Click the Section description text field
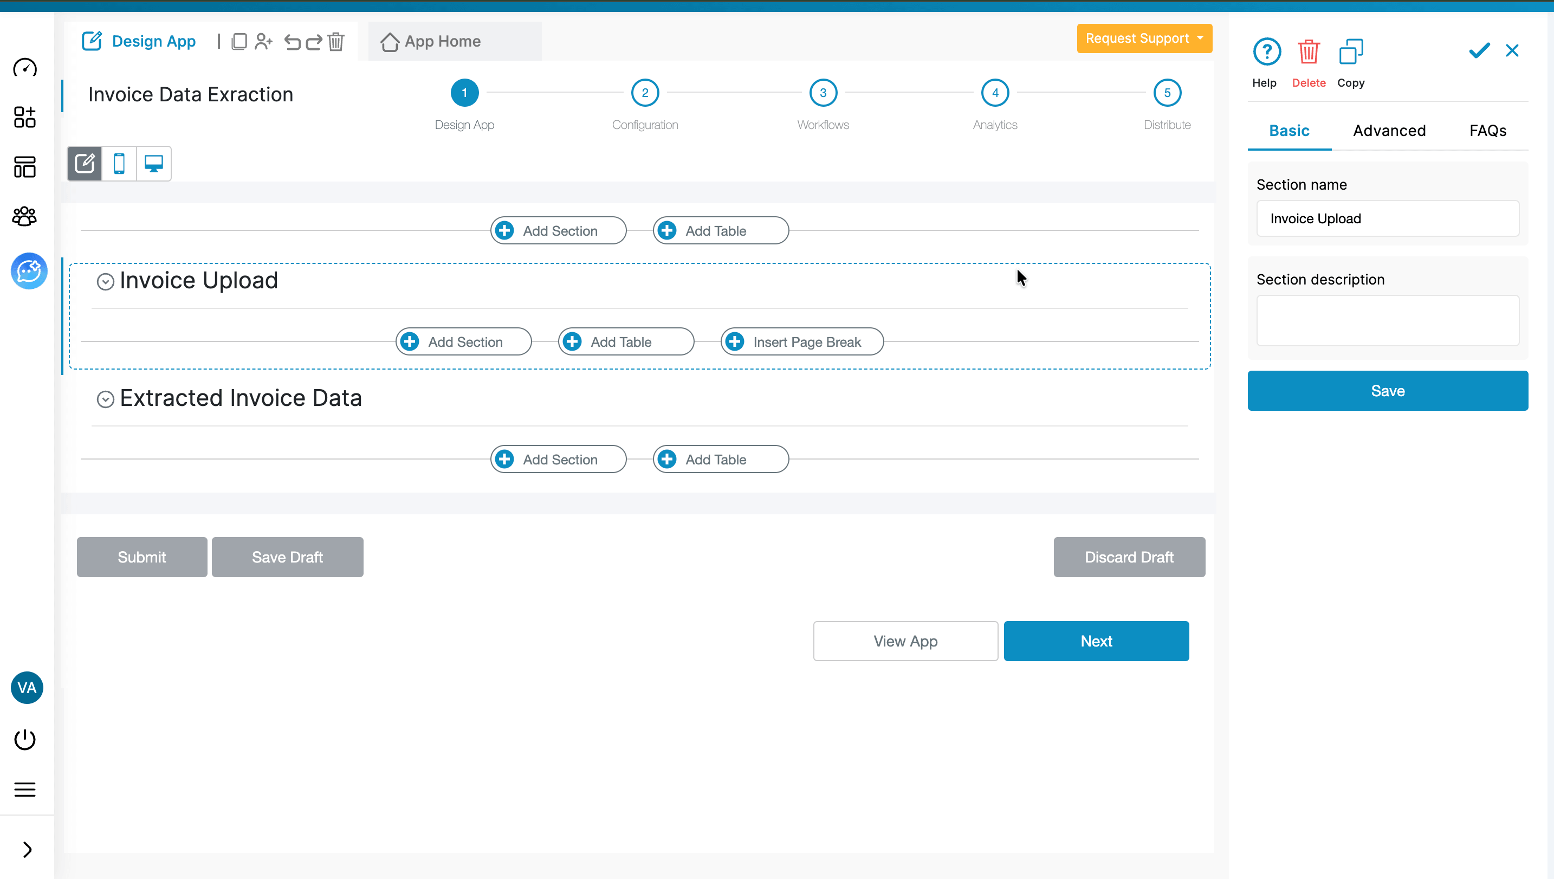The image size is (1554, 879). pos(1387,321)
